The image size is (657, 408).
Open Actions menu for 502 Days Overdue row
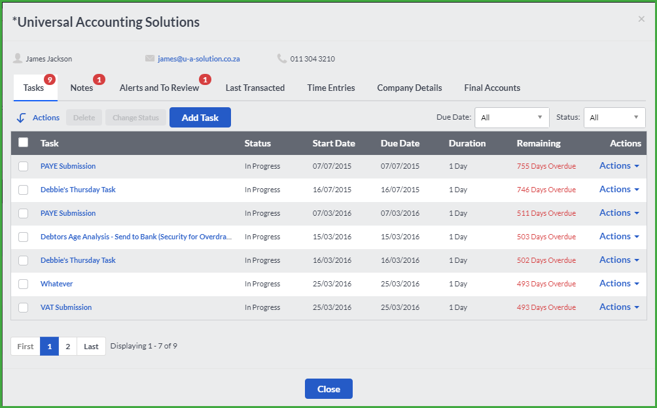coord(619,260)
